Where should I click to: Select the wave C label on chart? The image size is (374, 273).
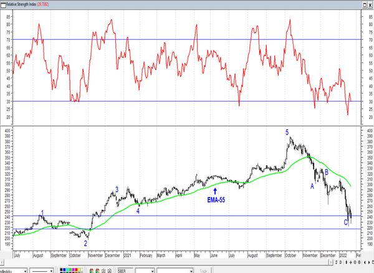pyautogui.click(x=345, y=223)
